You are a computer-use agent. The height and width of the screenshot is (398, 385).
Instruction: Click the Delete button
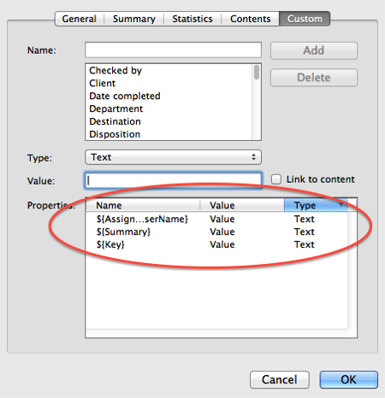pyautogui.click(x=314, y=78)
